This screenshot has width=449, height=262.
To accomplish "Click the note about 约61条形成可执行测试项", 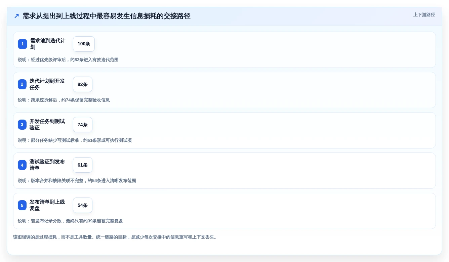I will click(75, 140).
